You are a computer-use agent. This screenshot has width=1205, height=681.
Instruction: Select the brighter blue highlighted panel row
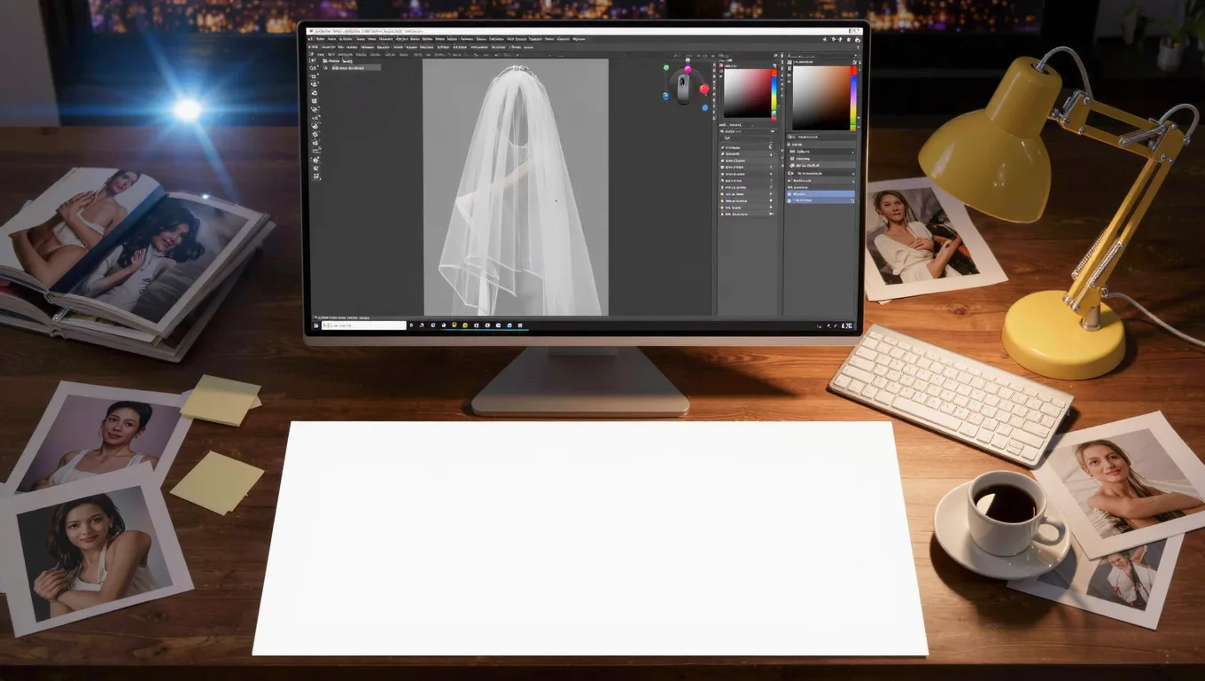click(x=820, y=194)
